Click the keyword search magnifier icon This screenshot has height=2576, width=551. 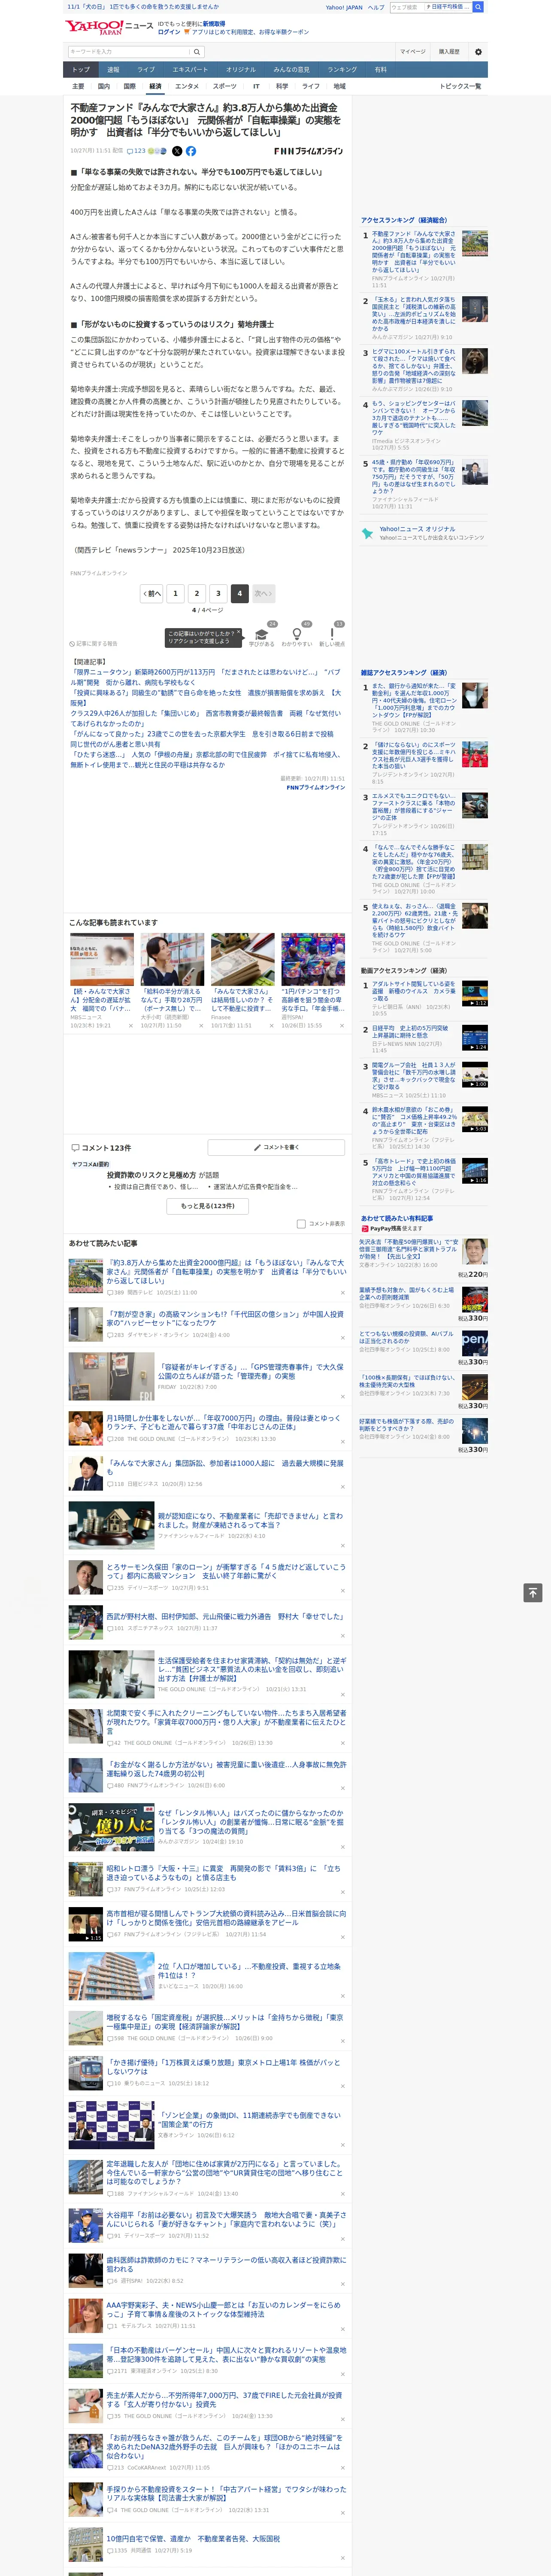coord(197,52)
